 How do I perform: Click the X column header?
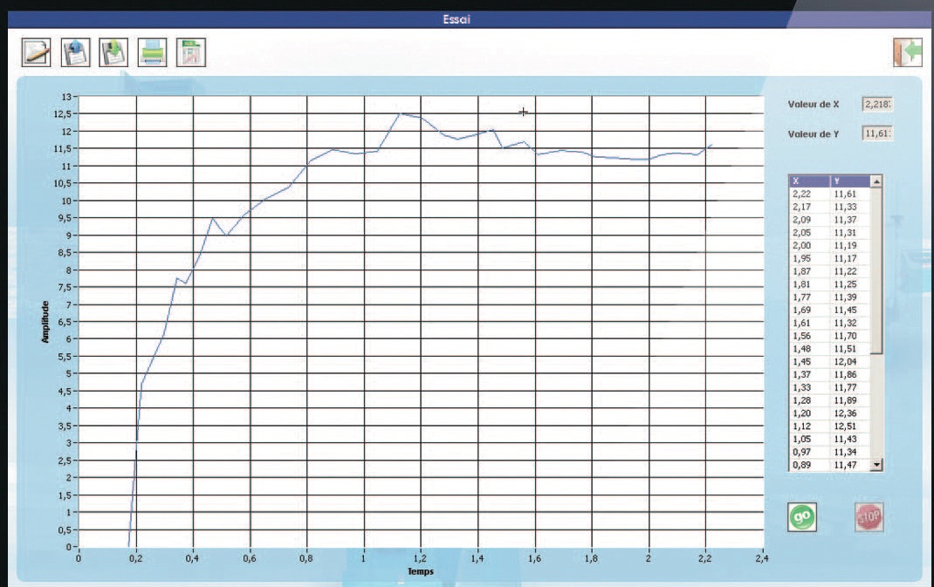809,181
